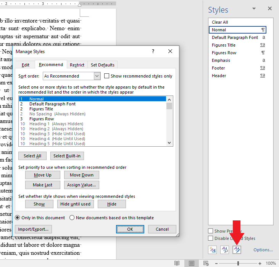Click the Make Last button

pos(43,185)
